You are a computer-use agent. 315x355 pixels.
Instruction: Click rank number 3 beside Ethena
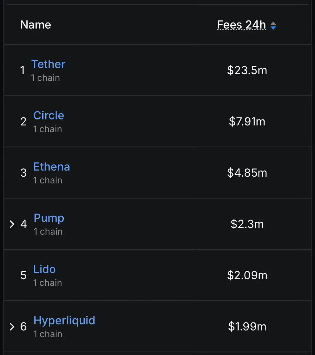pos(23,173)
